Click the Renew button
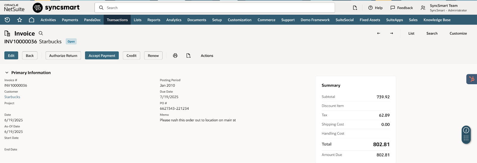 coord(153,56)
